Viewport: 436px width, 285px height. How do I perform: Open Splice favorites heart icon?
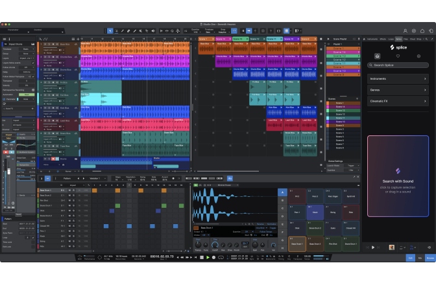point(398,56)
